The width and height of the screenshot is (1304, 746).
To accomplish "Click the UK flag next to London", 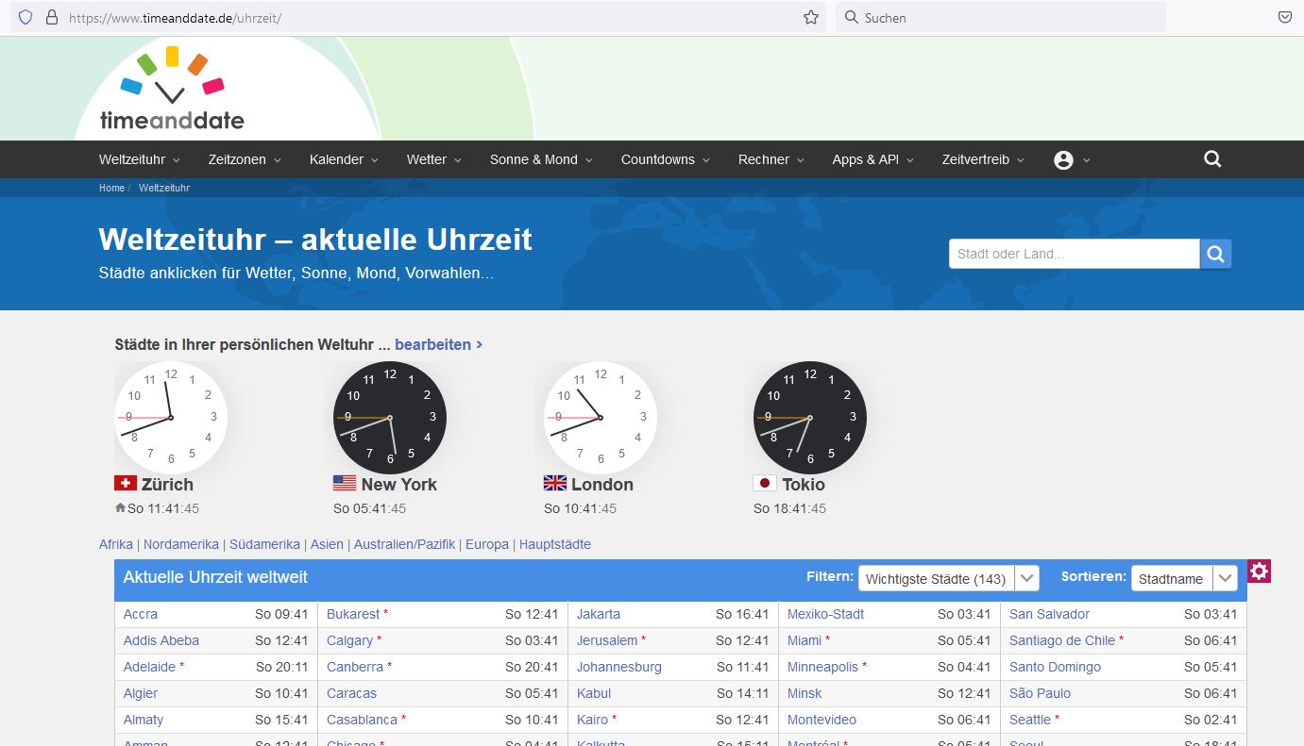I will (x=555, y=483).
